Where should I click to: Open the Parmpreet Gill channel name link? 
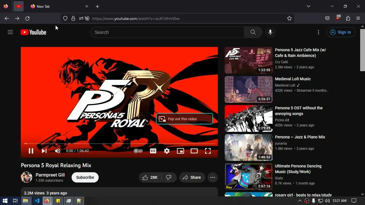click(50, 175)
